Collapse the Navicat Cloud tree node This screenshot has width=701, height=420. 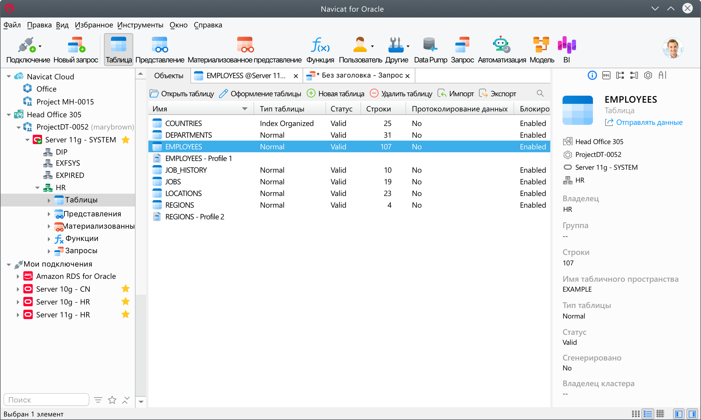point(9,77)
